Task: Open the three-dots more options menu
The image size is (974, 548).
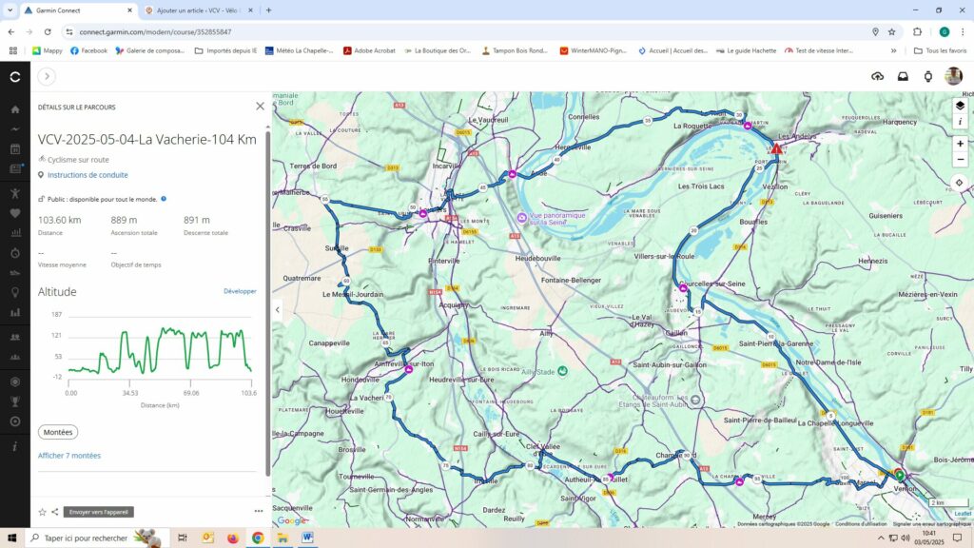Action: [258, 512]
